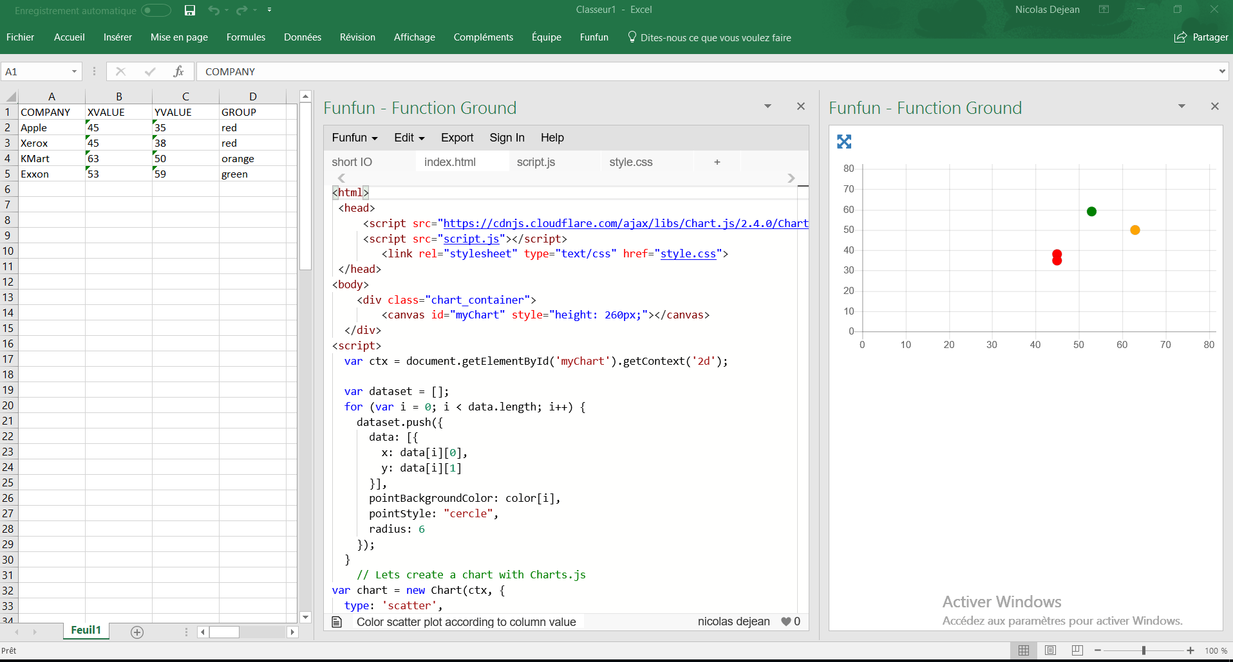Click the Ribbon Display Options icon
The width and height of the screenshot is (1233, 662).
1104,10
